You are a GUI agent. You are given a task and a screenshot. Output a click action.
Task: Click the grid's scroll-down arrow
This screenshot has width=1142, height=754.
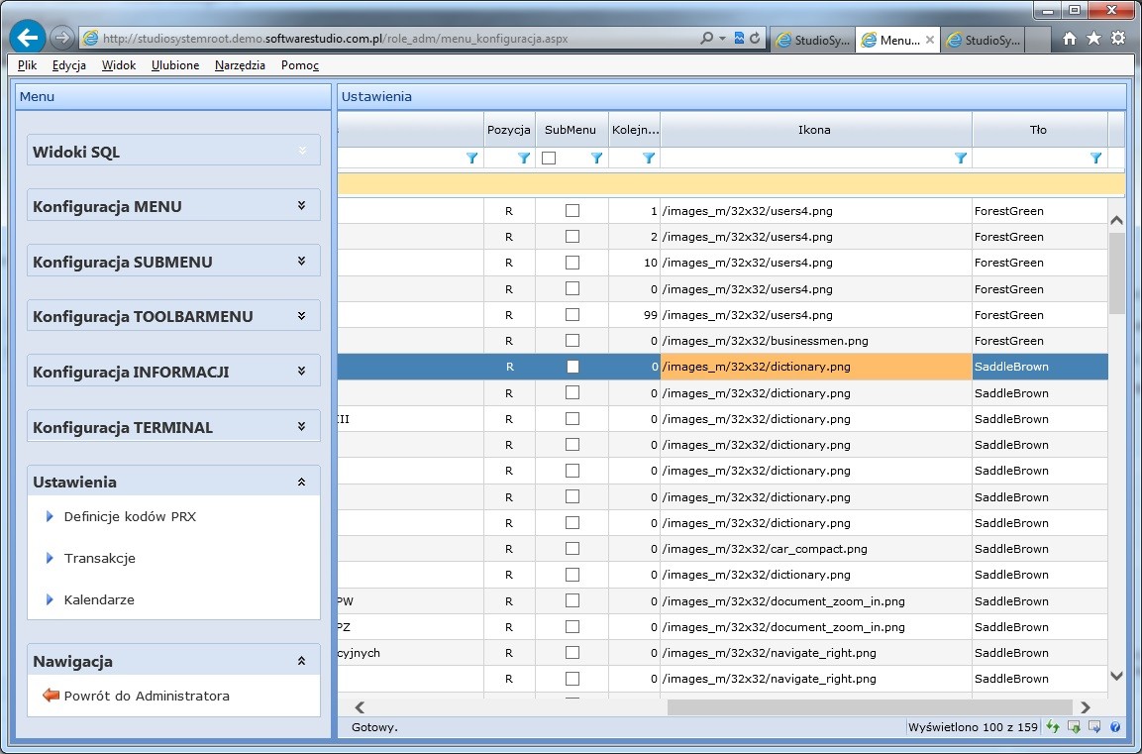click(1116, 676)
